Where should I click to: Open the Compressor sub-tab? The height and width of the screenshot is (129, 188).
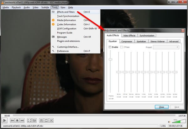click(x=127, y=41)
